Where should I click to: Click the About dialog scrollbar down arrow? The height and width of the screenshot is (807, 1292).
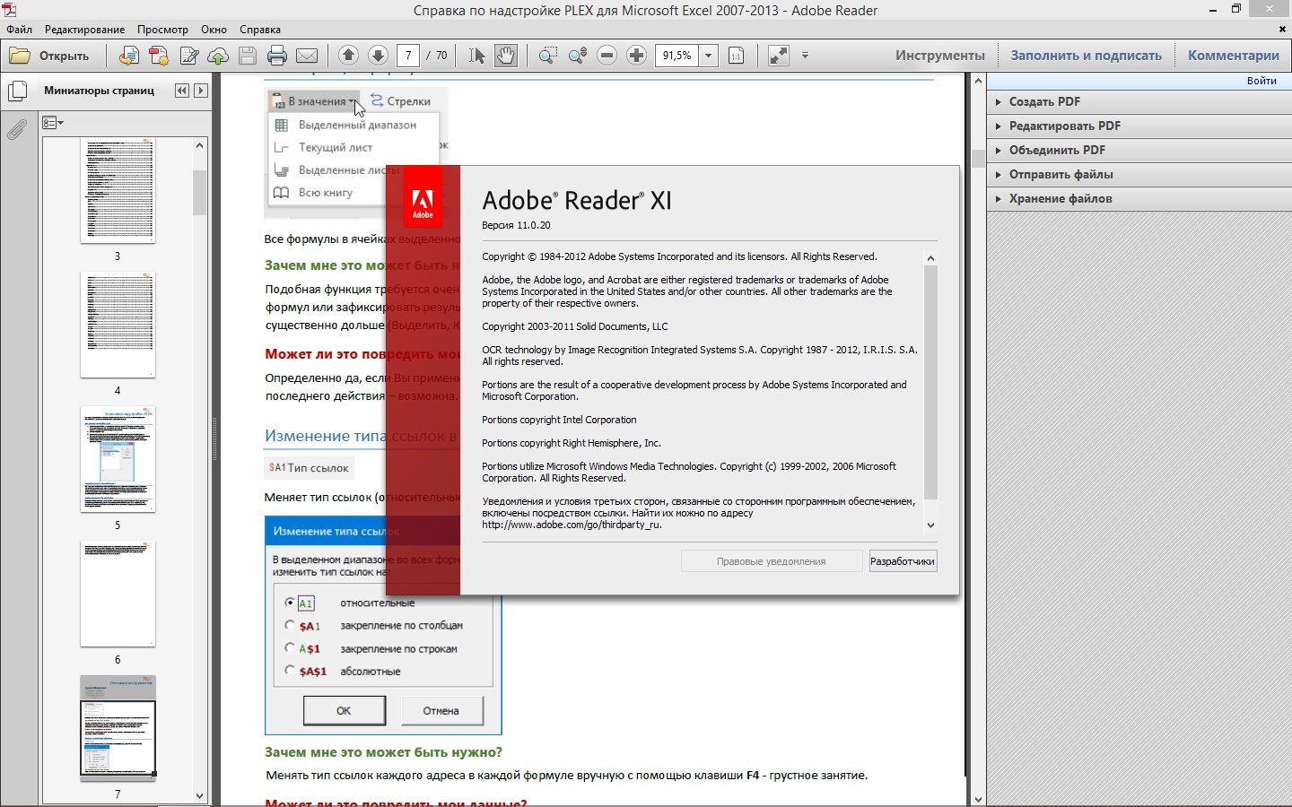(x=930, y=525)
